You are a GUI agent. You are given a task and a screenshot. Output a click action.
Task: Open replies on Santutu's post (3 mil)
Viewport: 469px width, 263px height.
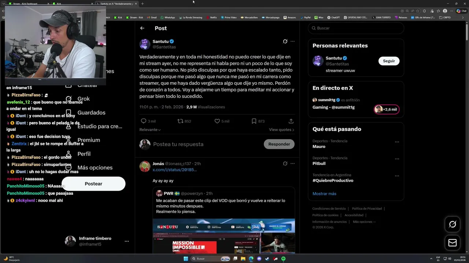[x=148, y=121]
